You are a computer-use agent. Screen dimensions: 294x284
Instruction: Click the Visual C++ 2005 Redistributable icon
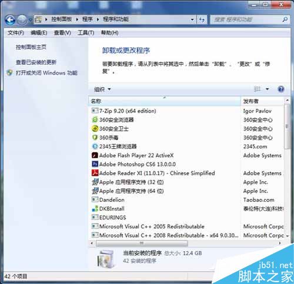click(x=95, y=226)
